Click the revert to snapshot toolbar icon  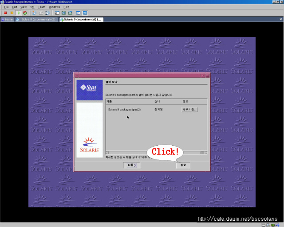(x=41, y=13)
